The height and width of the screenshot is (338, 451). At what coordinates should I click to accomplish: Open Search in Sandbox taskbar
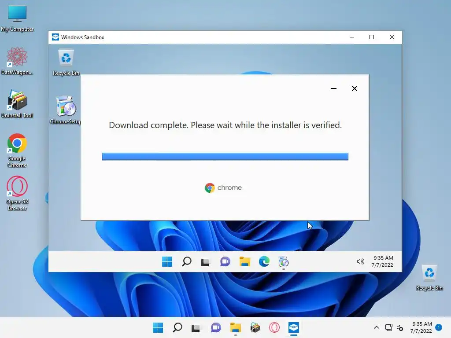187,261
